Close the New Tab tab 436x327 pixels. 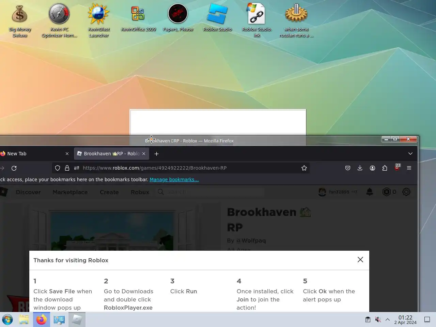tap(67, 154)
